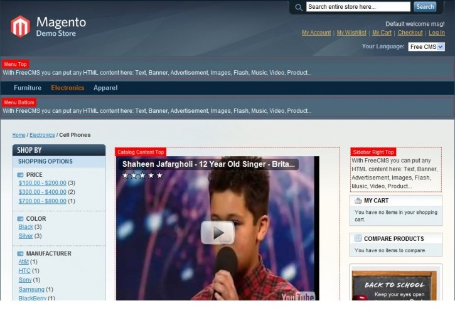Open the Your Language dropdown
The width and height of the screenshot is (455, 313).
click(426, 46)
